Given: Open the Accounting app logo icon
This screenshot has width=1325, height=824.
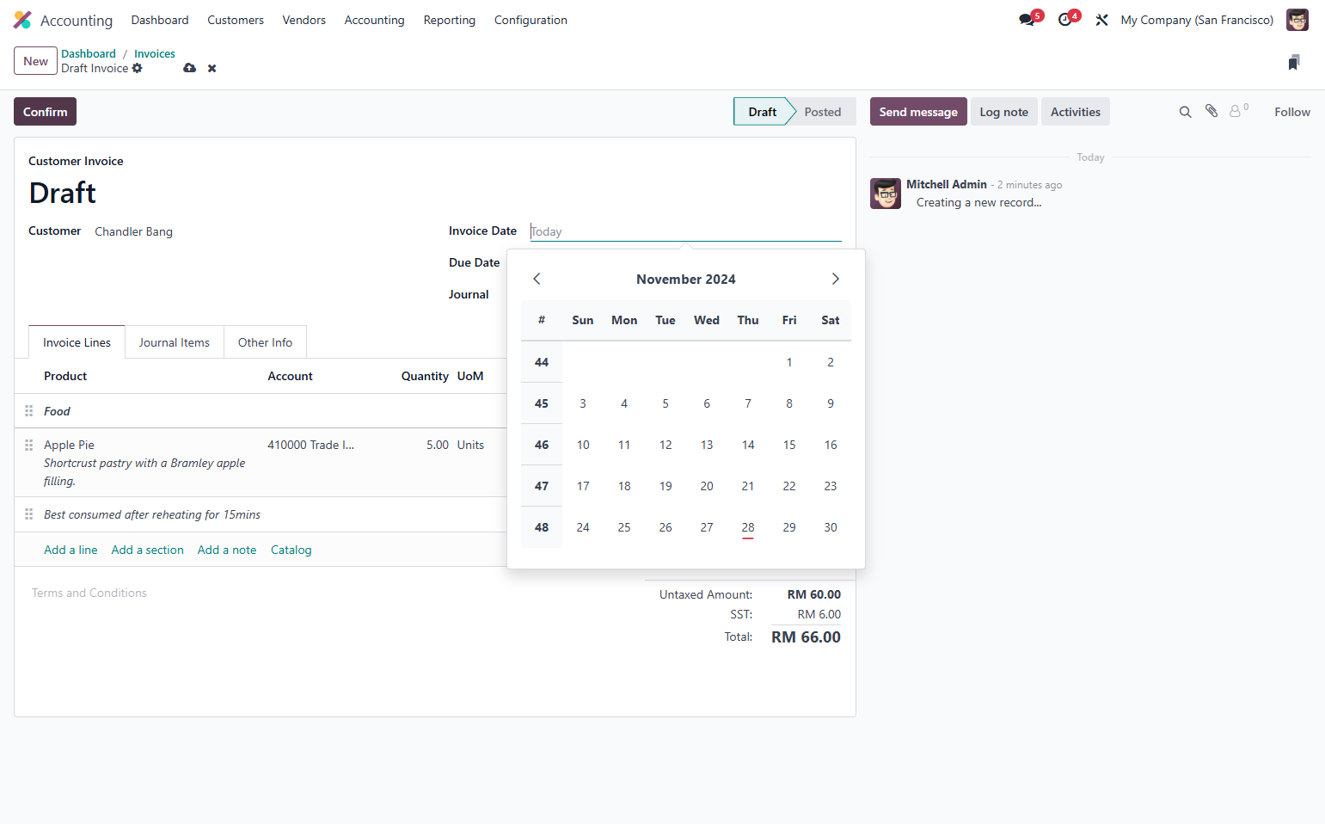Looking at the screenshot, I should [22, 20].
